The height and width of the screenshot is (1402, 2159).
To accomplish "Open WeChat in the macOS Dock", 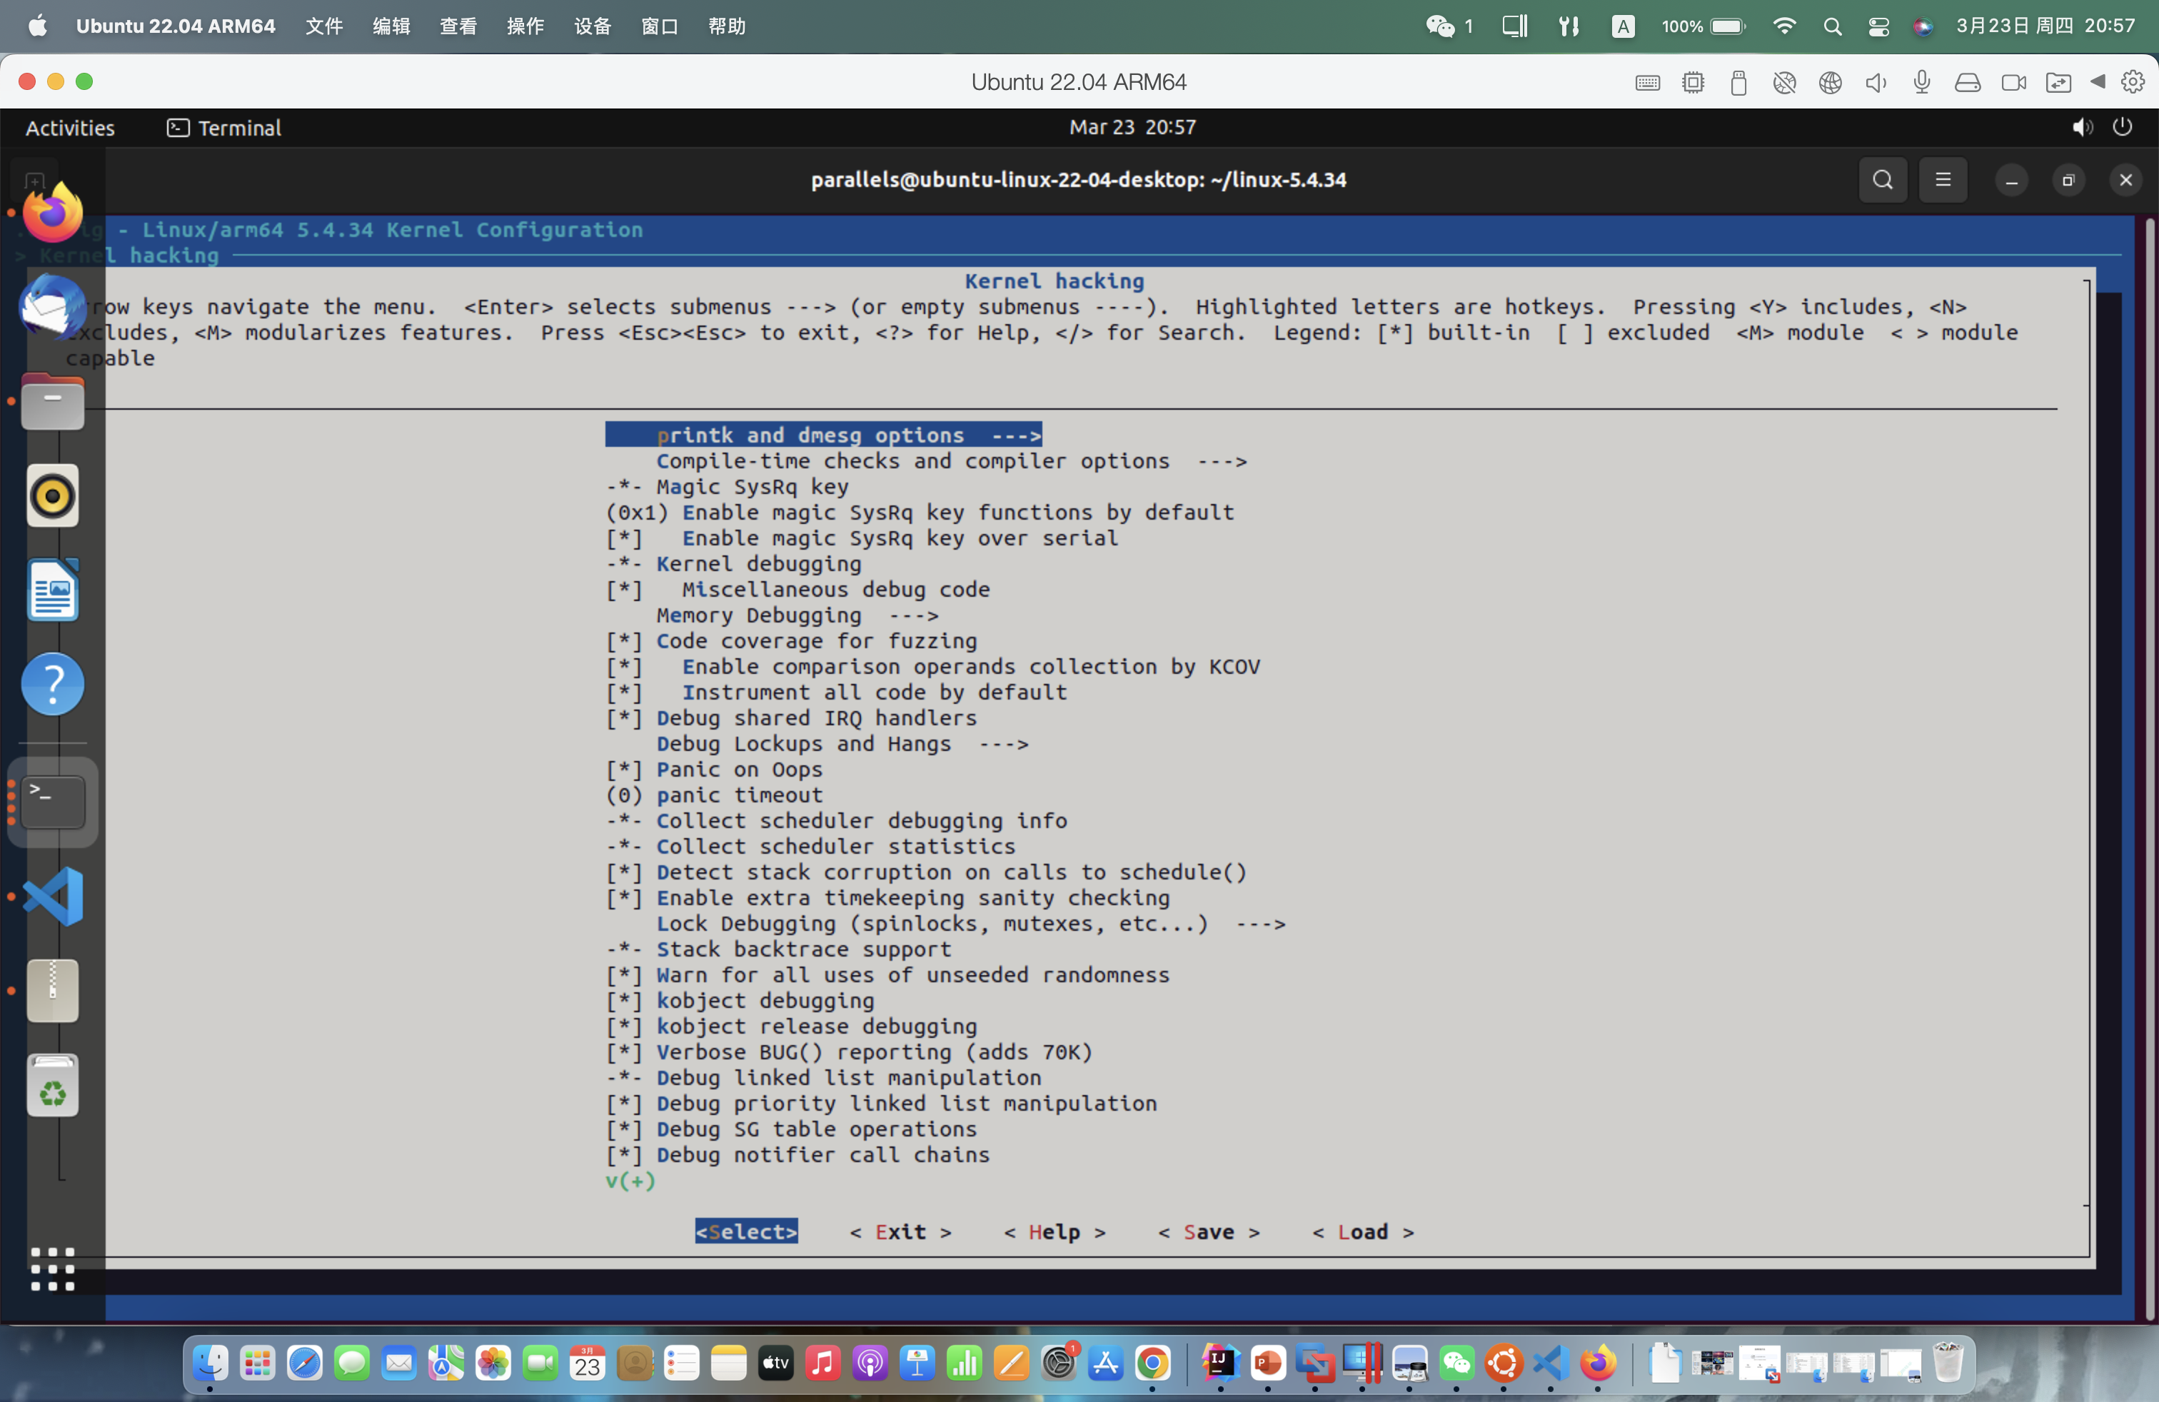I will [x=1457, y=1363].
